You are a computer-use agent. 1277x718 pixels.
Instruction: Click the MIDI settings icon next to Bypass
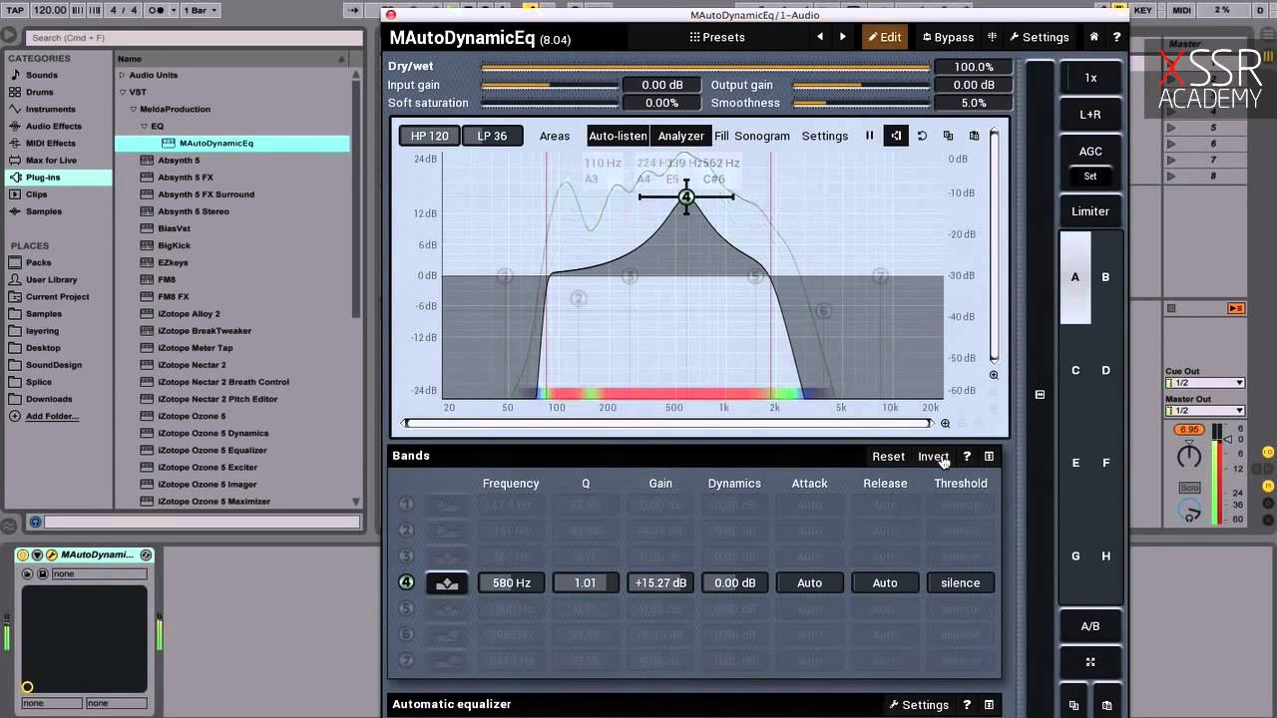coord(993,37)
